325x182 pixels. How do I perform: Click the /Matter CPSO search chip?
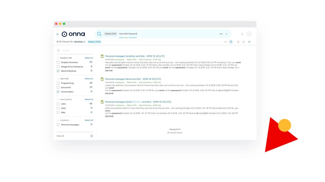(x=110, y=34)
